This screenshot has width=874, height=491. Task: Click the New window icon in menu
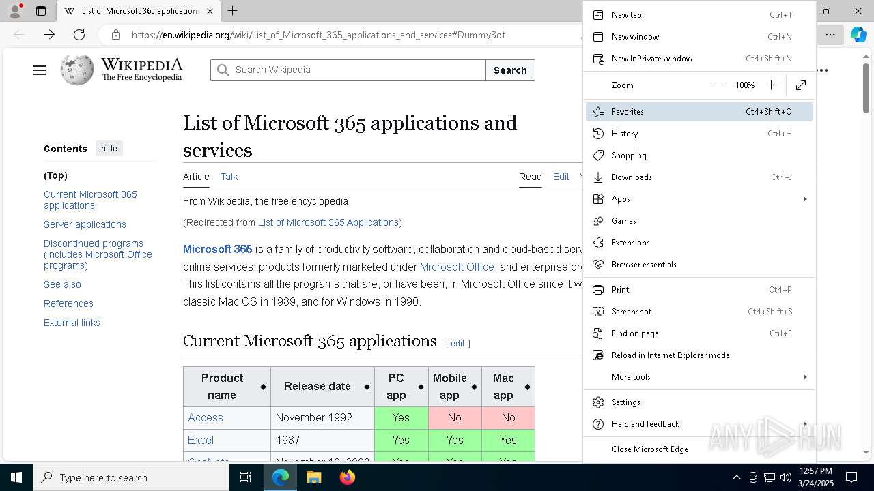tap(598, 37)
